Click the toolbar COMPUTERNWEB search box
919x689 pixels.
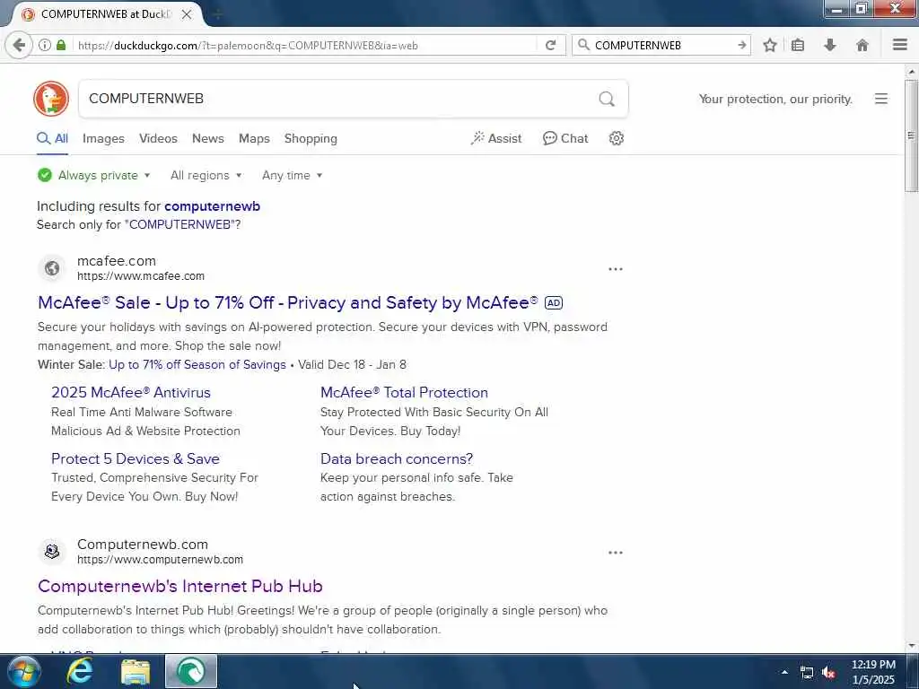pyautogui.click(x=662, y=45)
